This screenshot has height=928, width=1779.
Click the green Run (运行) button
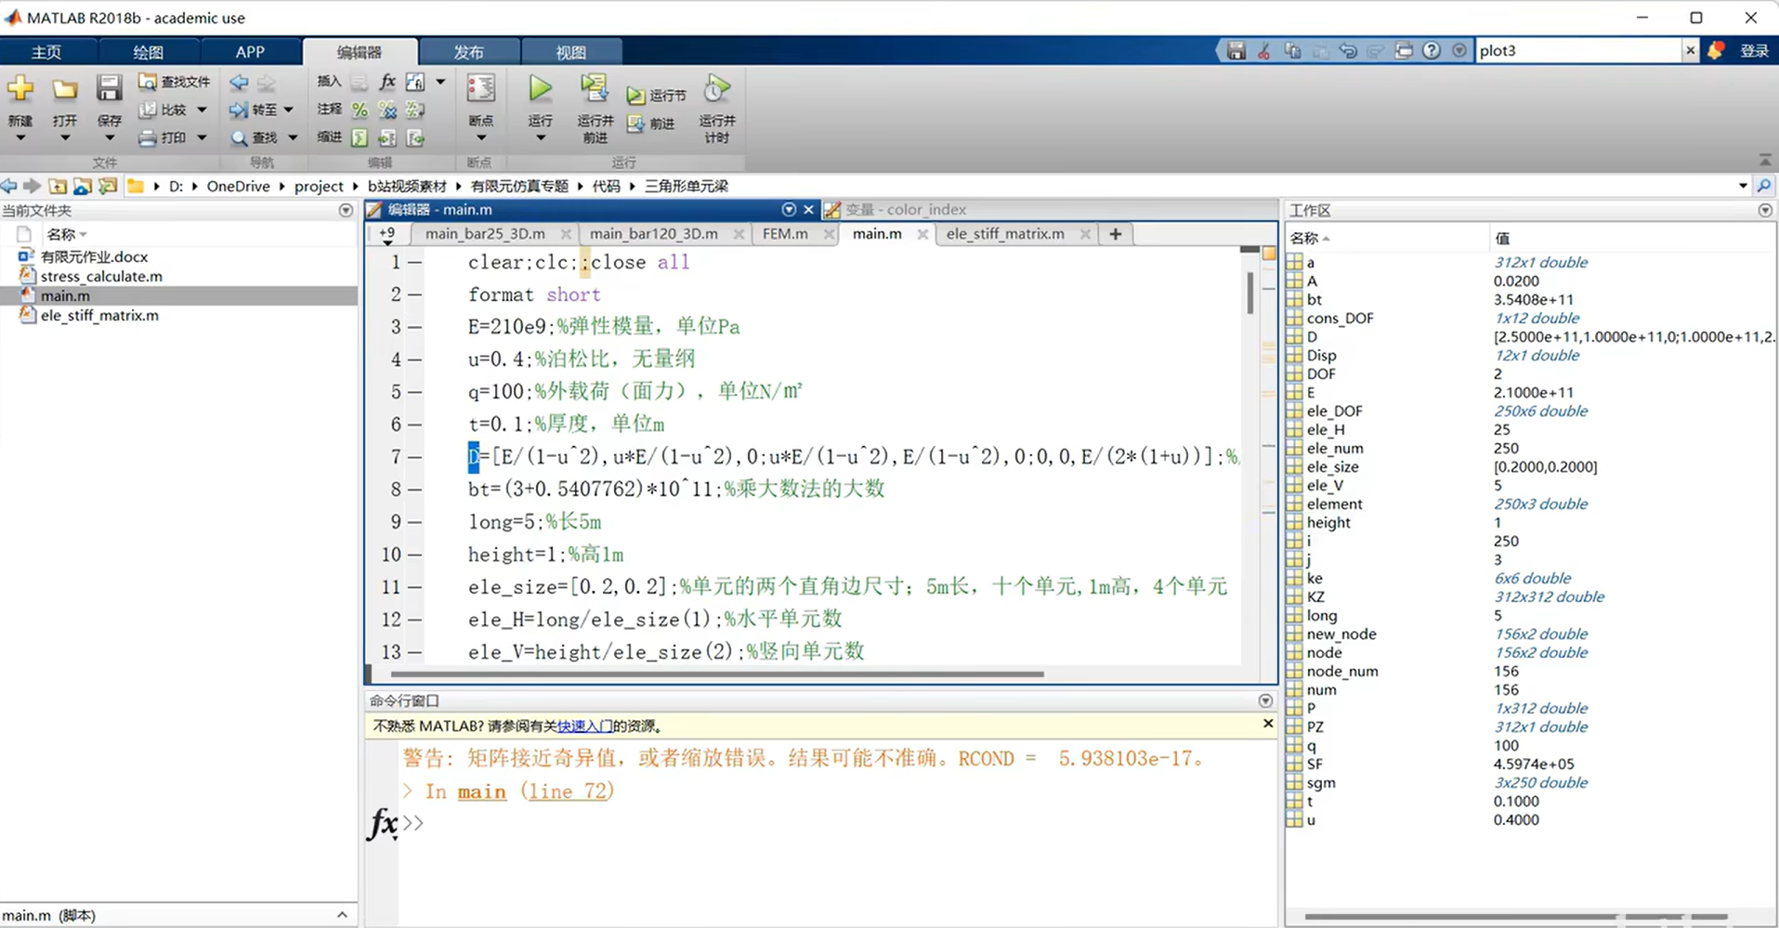(x=540, y=90)
